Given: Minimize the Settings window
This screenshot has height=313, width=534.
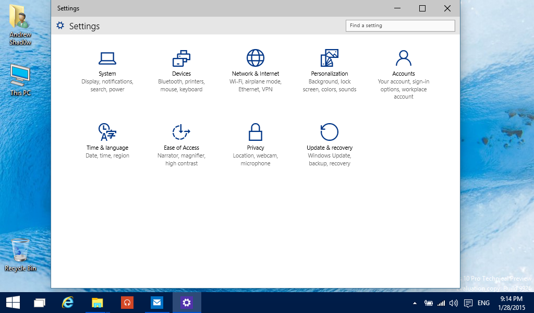Looking at the screenshot, I should (397, 8).
